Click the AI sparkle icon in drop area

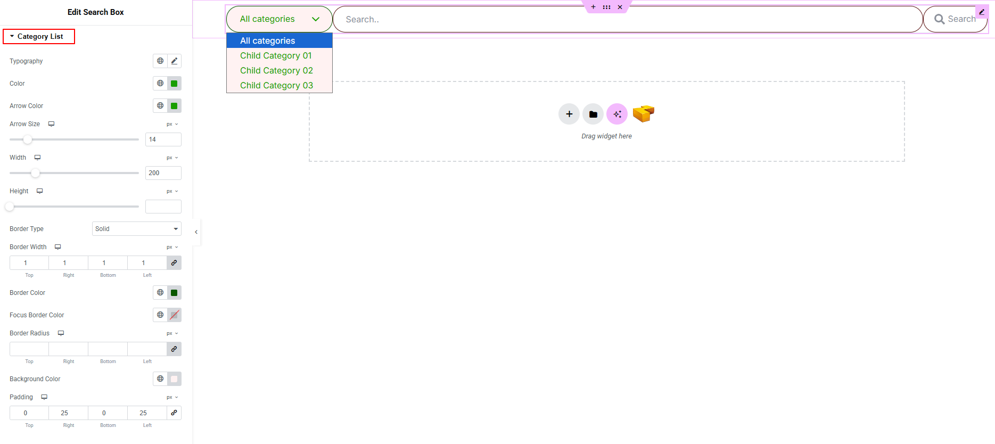617,114
